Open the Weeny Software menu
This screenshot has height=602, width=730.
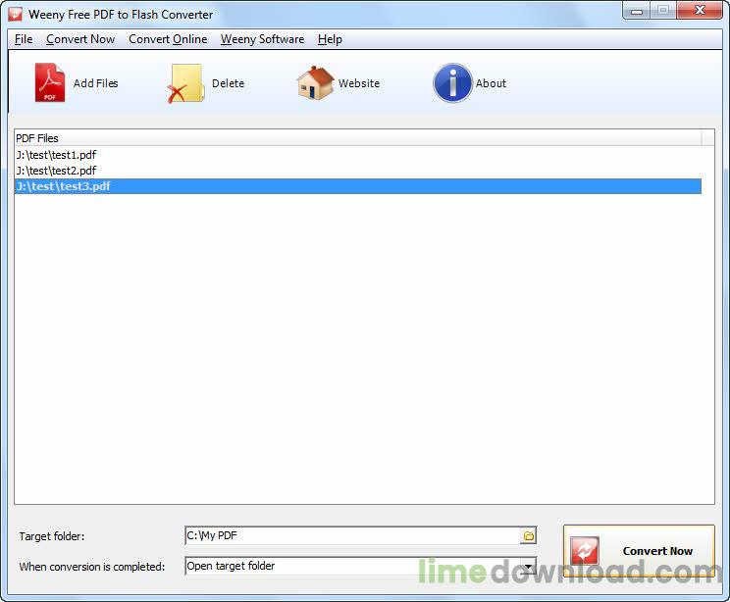pyautogui.click(x=262, y=39)
